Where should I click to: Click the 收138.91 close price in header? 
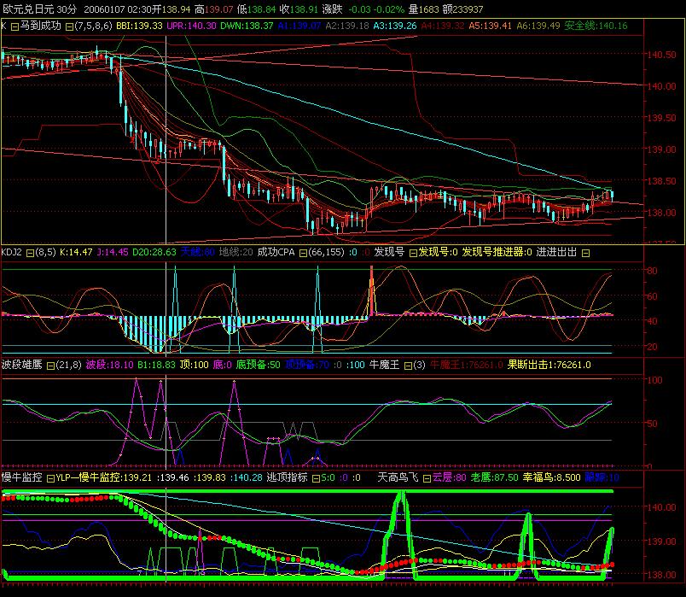(299, 9)
